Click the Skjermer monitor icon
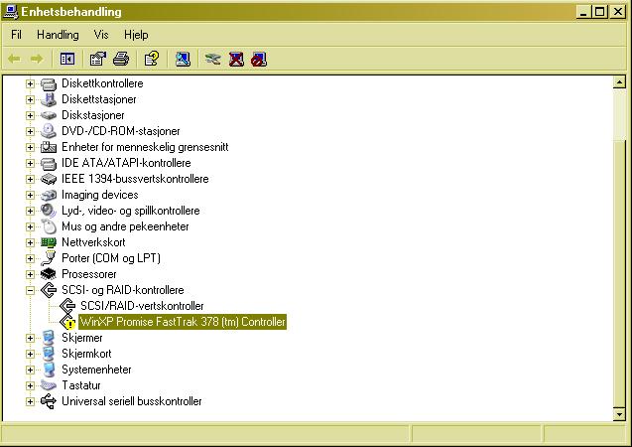The width and height of the screenshot is (632, 447). (49, 338)
